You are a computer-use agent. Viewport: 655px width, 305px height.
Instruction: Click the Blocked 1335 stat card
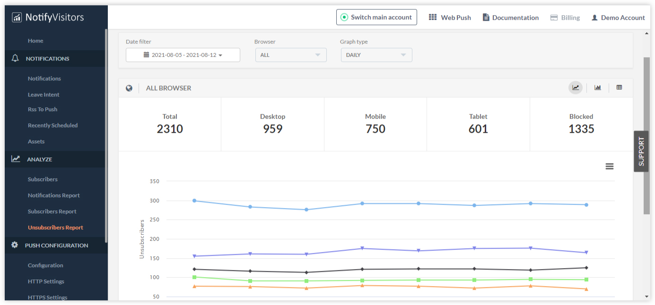(581, 124)
